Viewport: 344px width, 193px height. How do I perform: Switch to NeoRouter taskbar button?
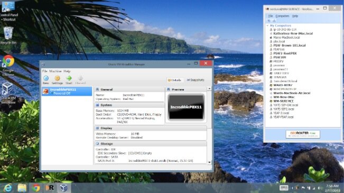[50, 188]
